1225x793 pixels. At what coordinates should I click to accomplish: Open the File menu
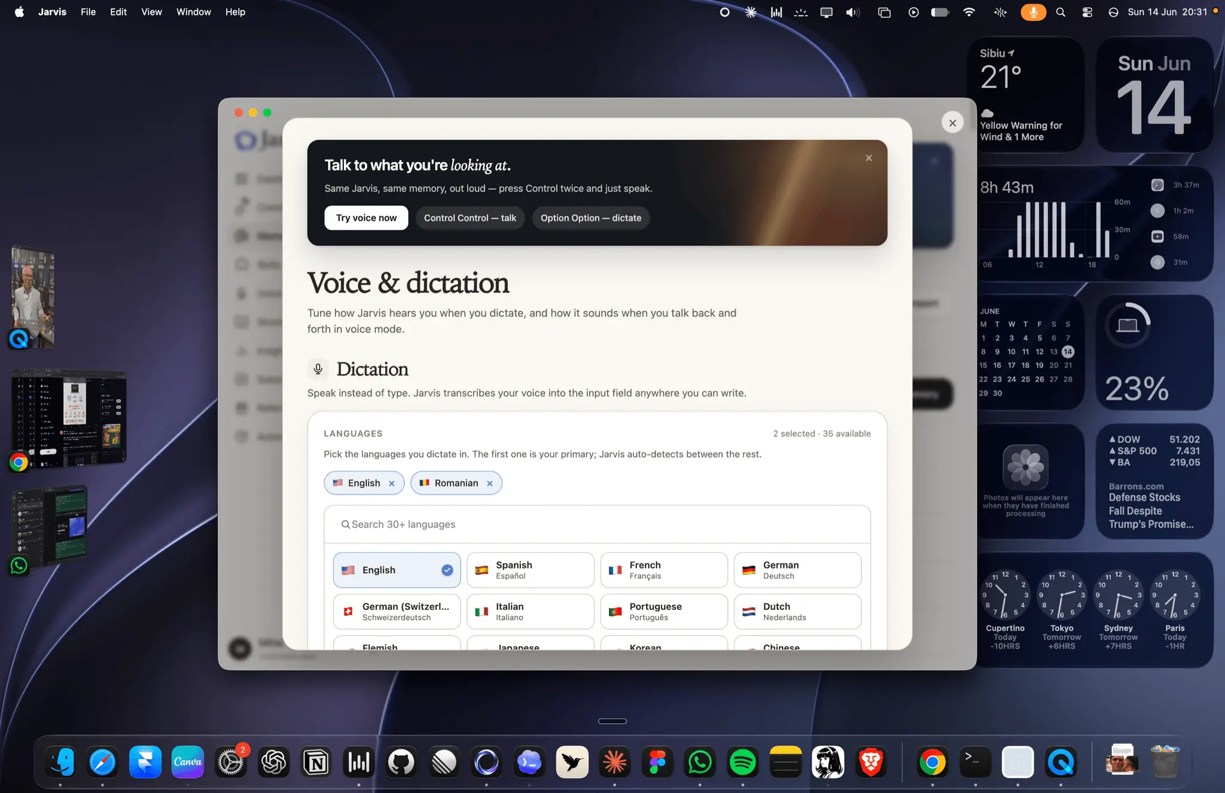[88, 12]
